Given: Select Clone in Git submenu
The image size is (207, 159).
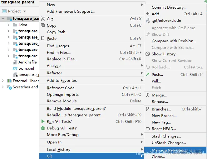Looking at the screenshot, I should tap(175, 157).
